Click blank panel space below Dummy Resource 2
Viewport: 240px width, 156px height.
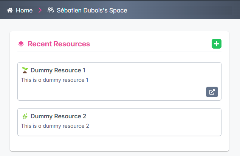(x=119, y=143)
